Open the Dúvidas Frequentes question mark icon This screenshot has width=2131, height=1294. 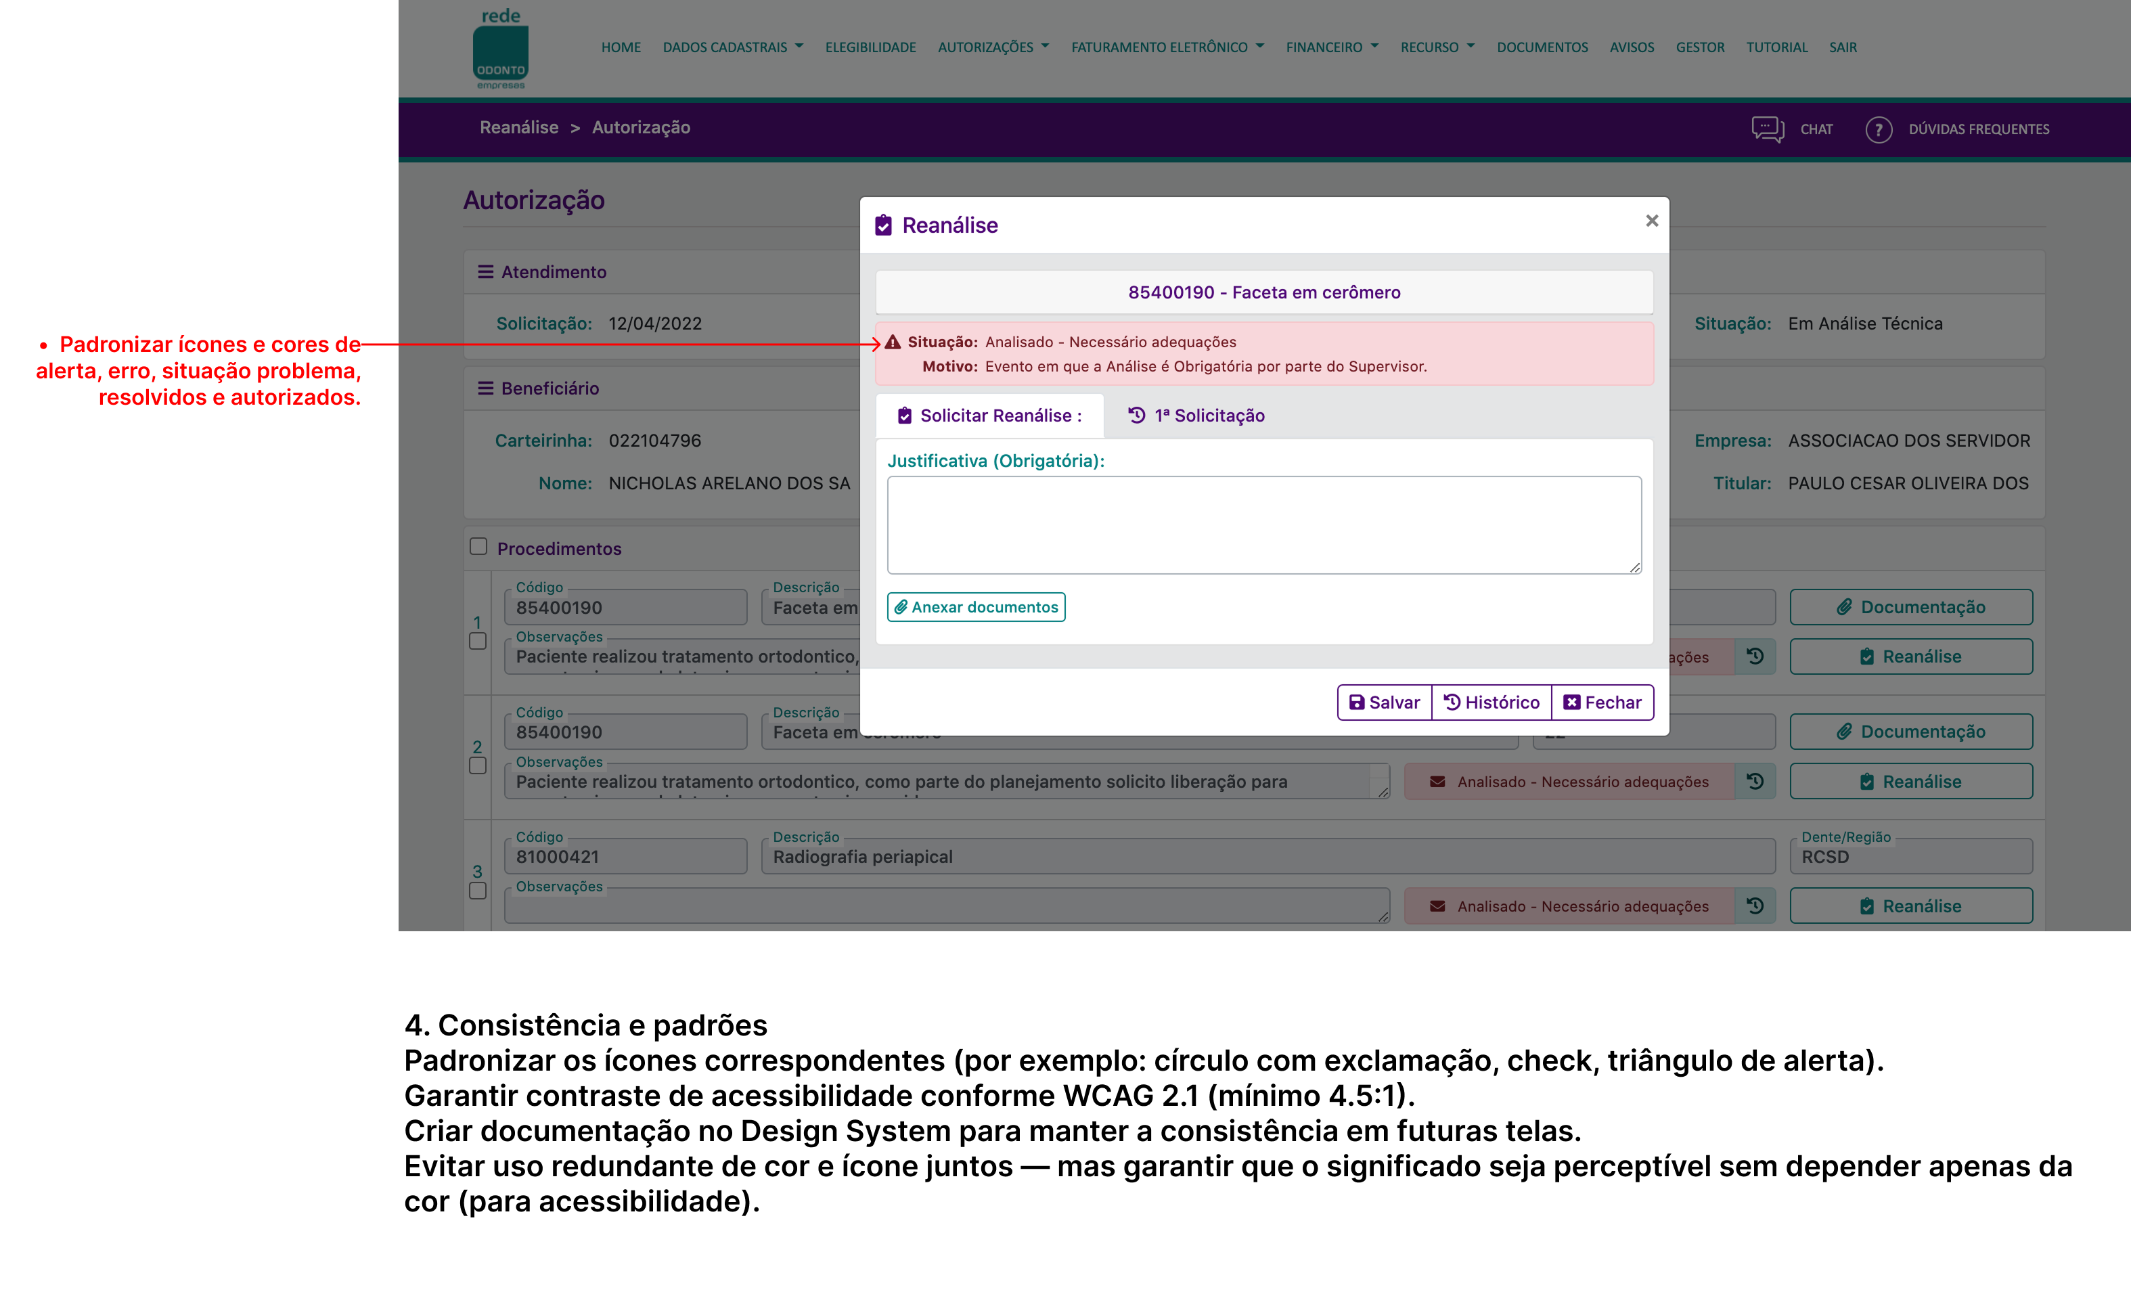1878,130
